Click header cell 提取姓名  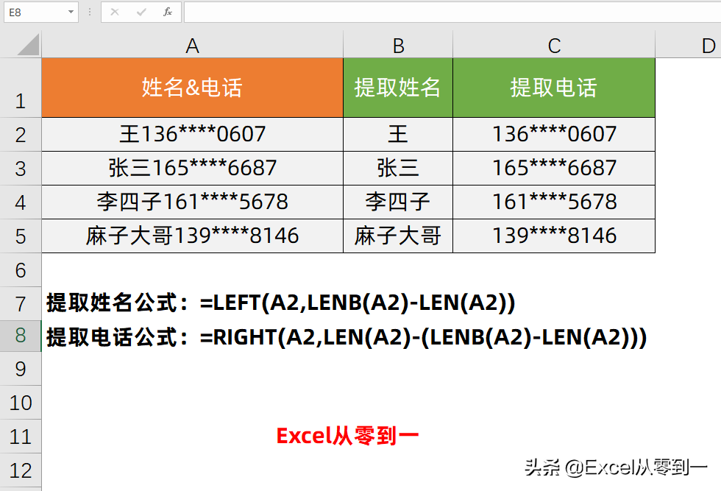tap(398, 88)
